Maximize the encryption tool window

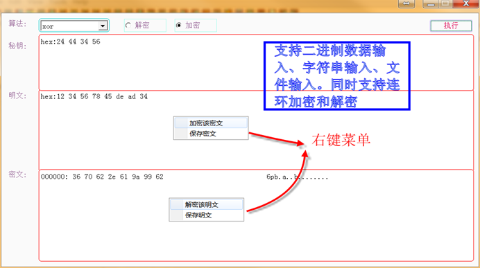click(445, 3)
